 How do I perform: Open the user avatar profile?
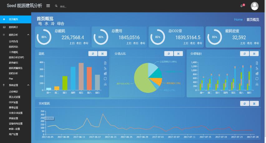[255, 6]
